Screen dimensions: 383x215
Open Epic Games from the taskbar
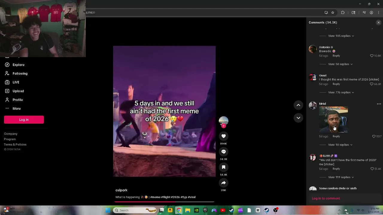[205, 210]
